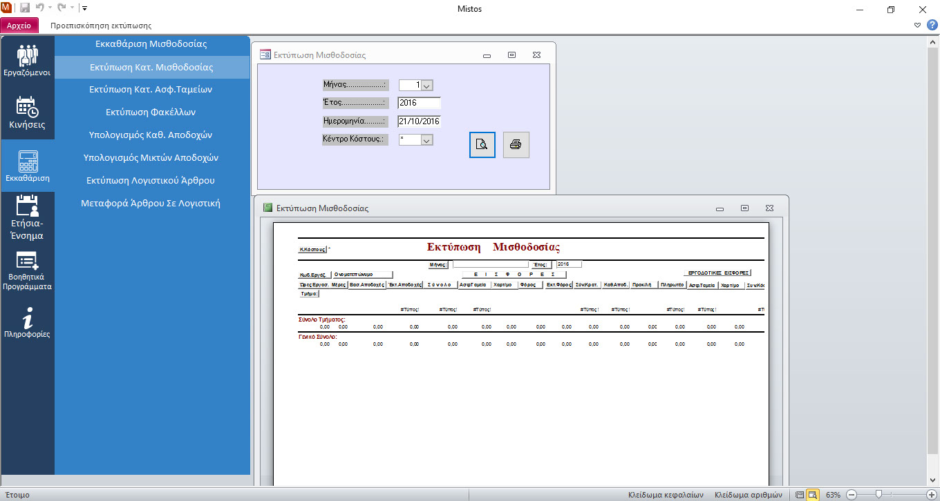
Task: Click the print preview magnifier button
Action: (482, 145)
